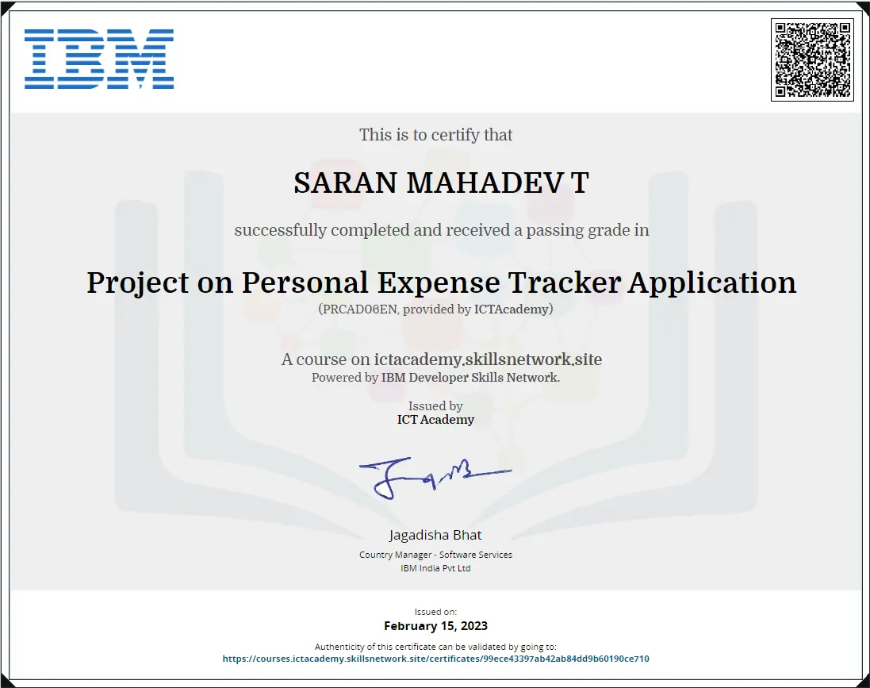Click Country Manager - Software Services title

[x=435, y=555]
